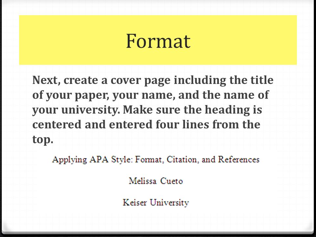
Task: Select the 'Format' slide title
Action: tap(158, 41)
